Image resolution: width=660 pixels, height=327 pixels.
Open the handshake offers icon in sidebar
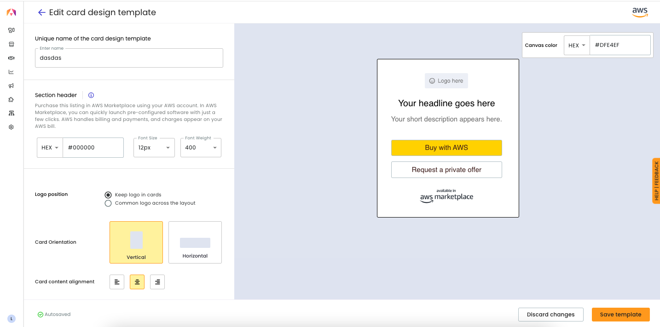[12, 58]
